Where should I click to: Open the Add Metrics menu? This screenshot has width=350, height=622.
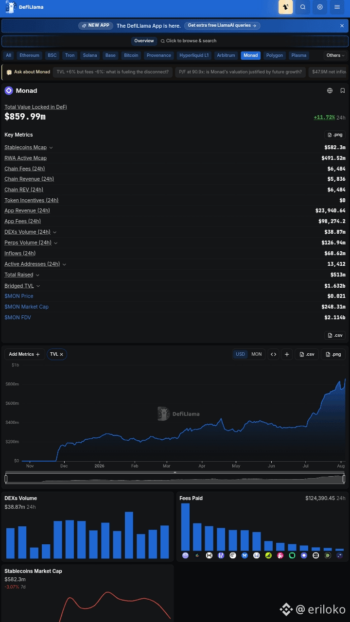click(24, 354)
